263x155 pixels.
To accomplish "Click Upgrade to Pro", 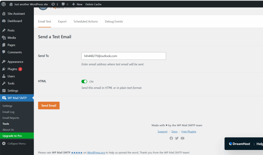I will (17, 136).
